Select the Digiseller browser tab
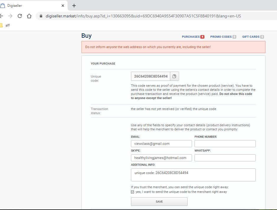Image resolution: width=277 pixels, height=210 pixels. coord(29,6)
